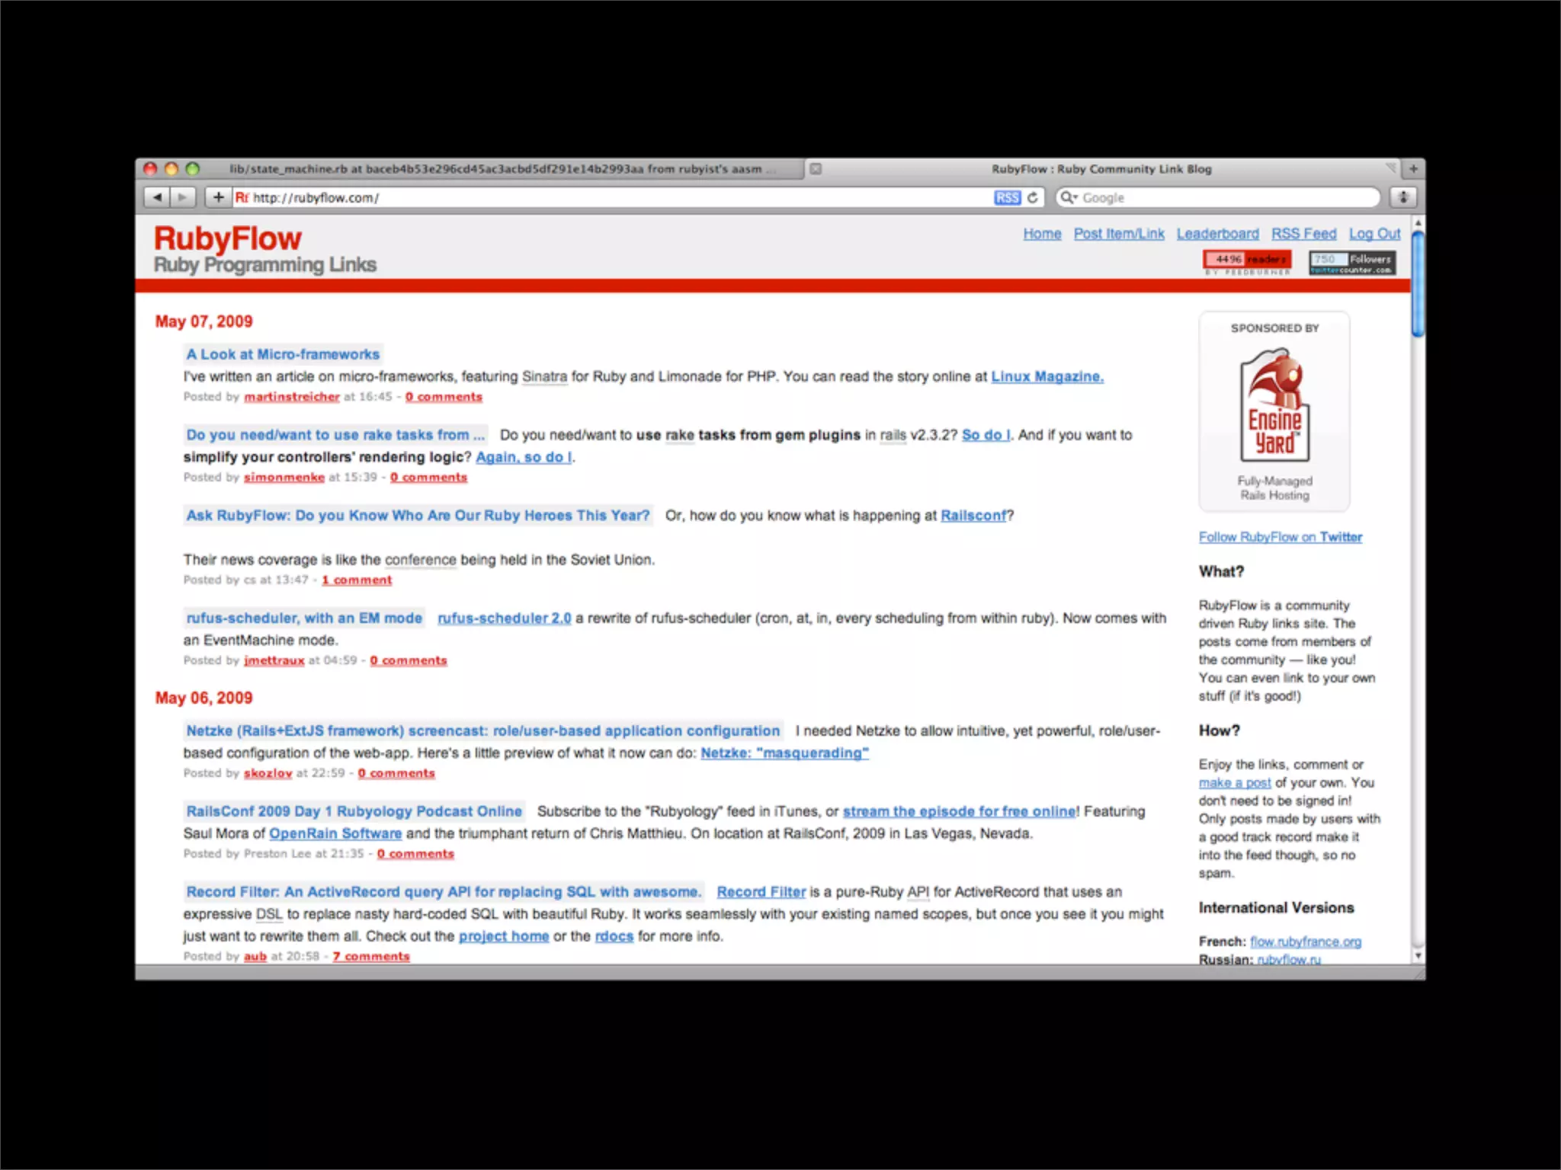This screenshot has width=1561, height=1170.
Task: Follow the rufus-scheduler 2.0 link
Action: [x=505, y=619]
